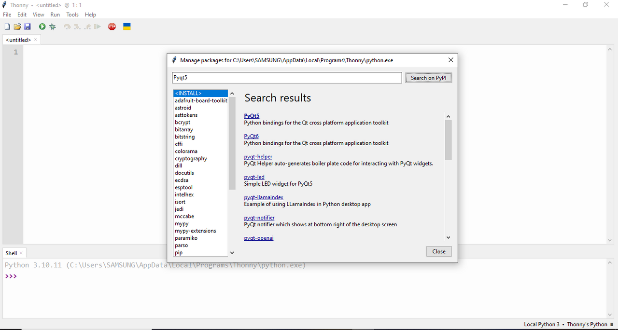Screen dimensions: 618x330
Task: Close the Shell panel tab
Action: click(x=21, y=253)
